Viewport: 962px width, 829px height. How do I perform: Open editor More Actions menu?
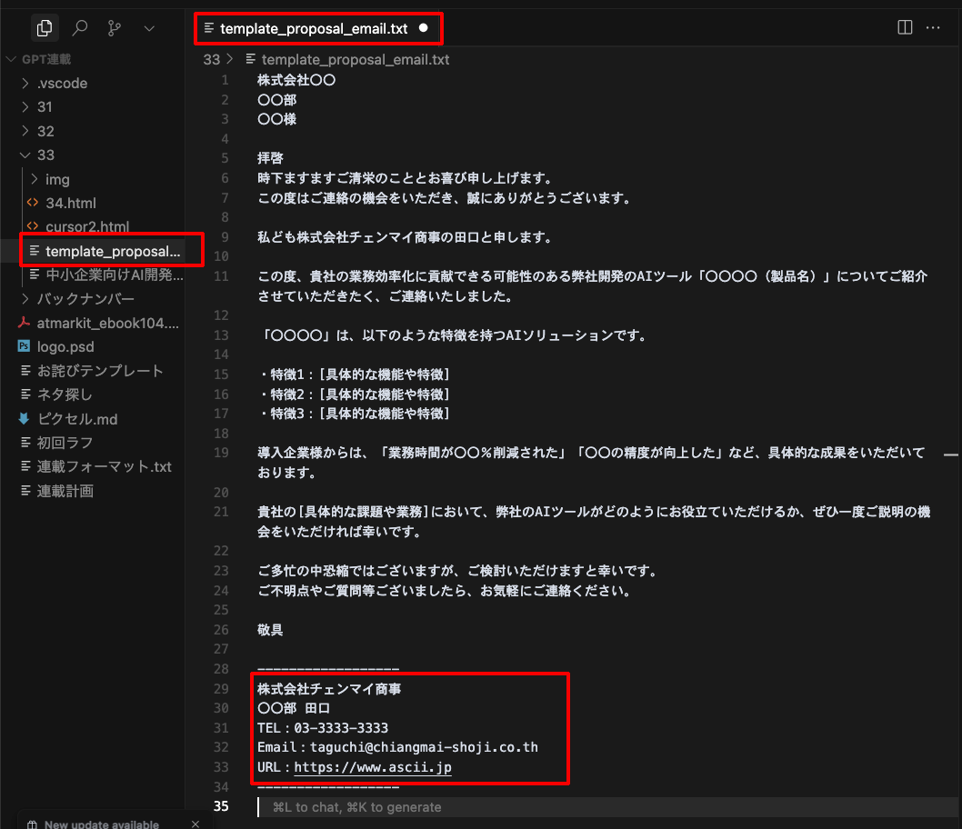pyautogui.click(x=933, y=27)
